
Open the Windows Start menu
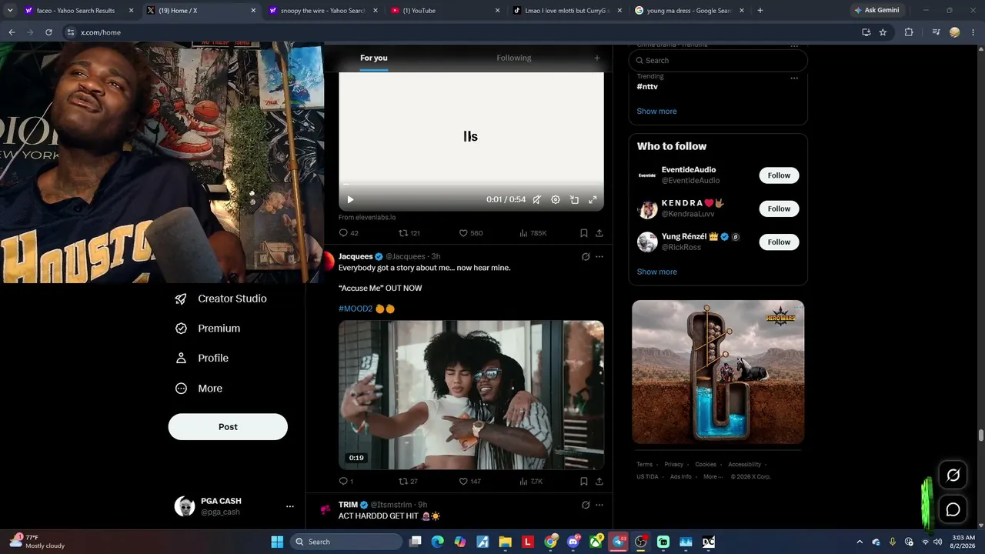(277, 542)
